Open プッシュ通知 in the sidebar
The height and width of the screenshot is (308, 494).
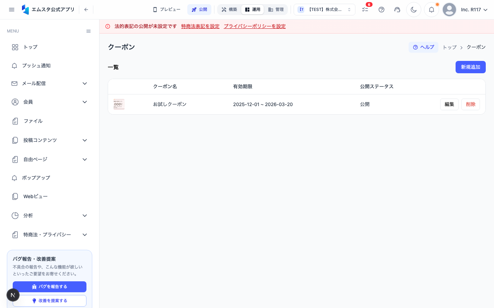click(49, 66)
